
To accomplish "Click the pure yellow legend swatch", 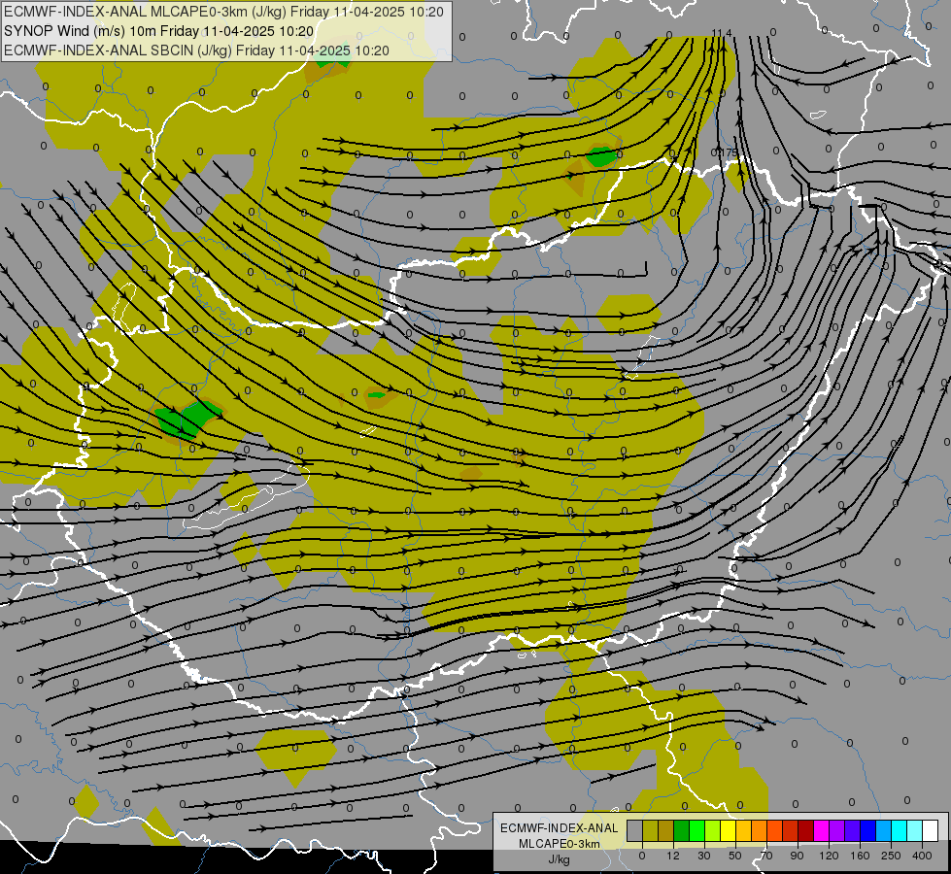I will pyautogui.click(x=728, y=831).
